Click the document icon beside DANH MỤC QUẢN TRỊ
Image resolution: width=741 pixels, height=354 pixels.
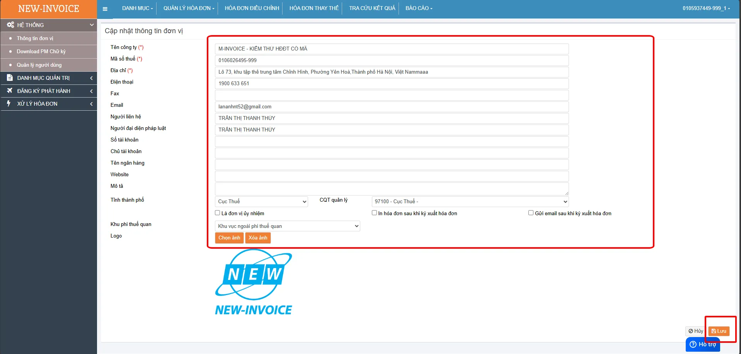tap(10, 78)
